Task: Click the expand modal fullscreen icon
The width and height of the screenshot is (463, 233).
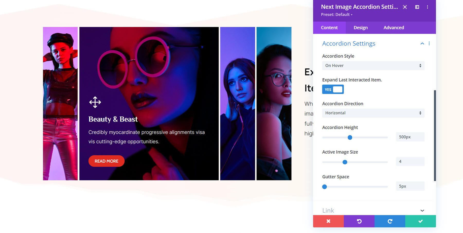Action: pyautogui.click(x=405, y=7)
